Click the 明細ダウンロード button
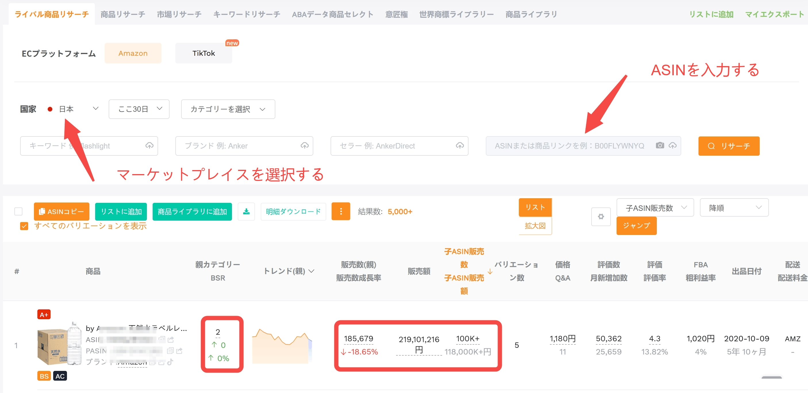The height and width of the screenshot is (393, 808). point(293,211)
